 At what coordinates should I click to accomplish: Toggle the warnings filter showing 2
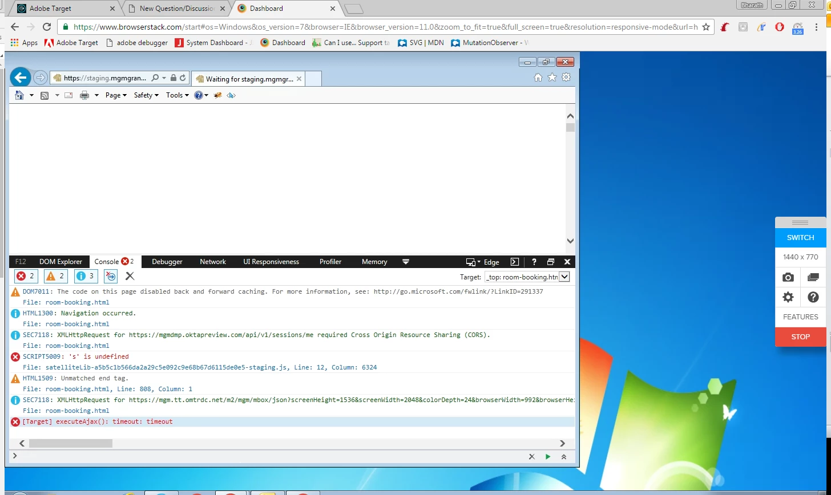click(x=55, y=276)
